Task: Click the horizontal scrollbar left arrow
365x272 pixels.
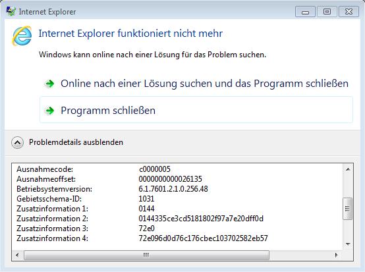Action: 17,256
